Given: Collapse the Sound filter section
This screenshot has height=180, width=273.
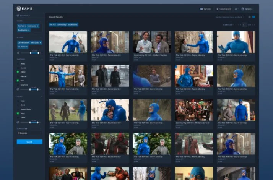Looking at the screenshot, I should click(42, 97).
